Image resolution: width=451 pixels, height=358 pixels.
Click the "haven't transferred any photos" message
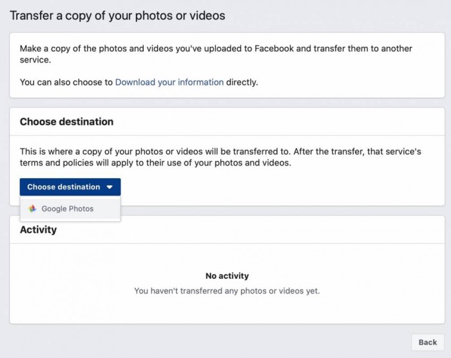coord(227,291)
